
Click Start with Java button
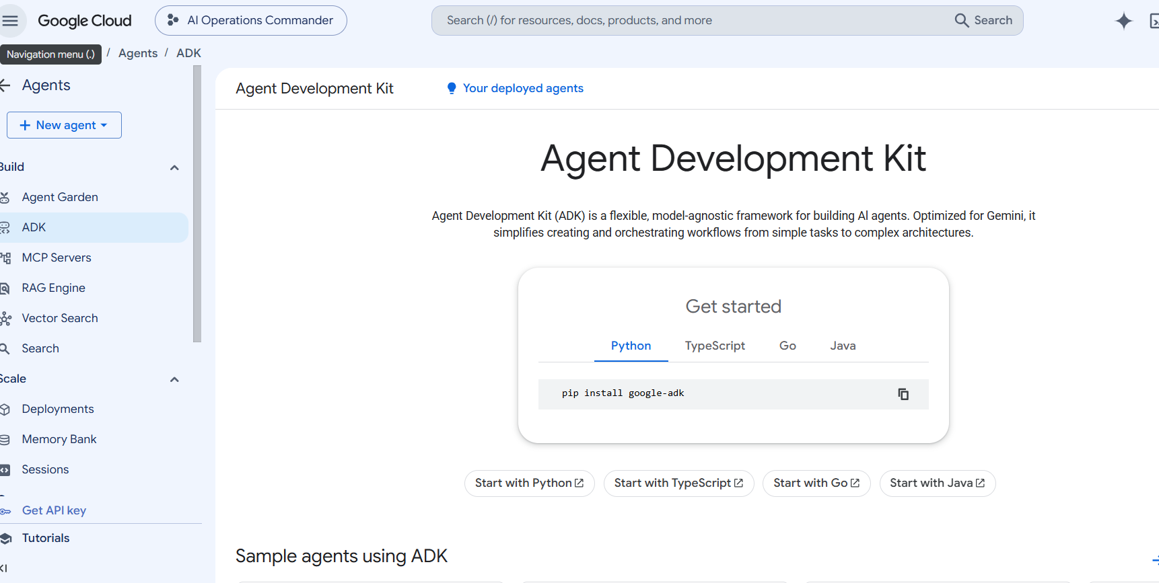tap(937, 483)
